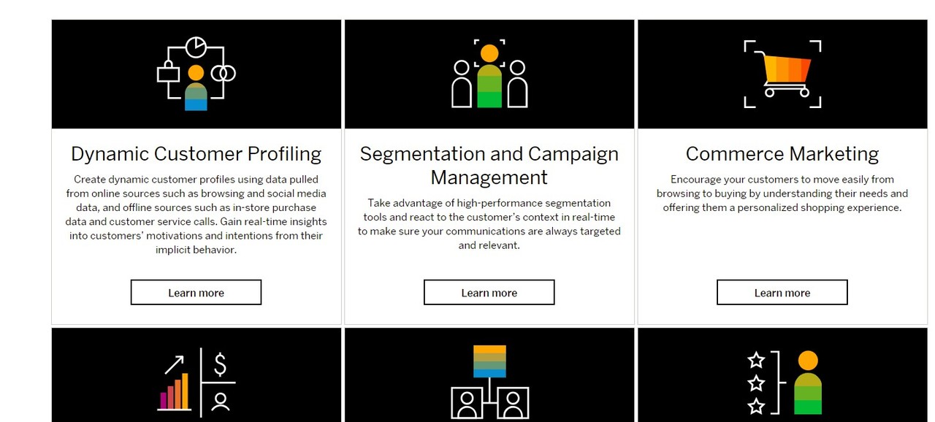The width and height of the screenshot is (935, 422).
Task: Select the Dynamic Customer Profiling heading
Action: 196,154
